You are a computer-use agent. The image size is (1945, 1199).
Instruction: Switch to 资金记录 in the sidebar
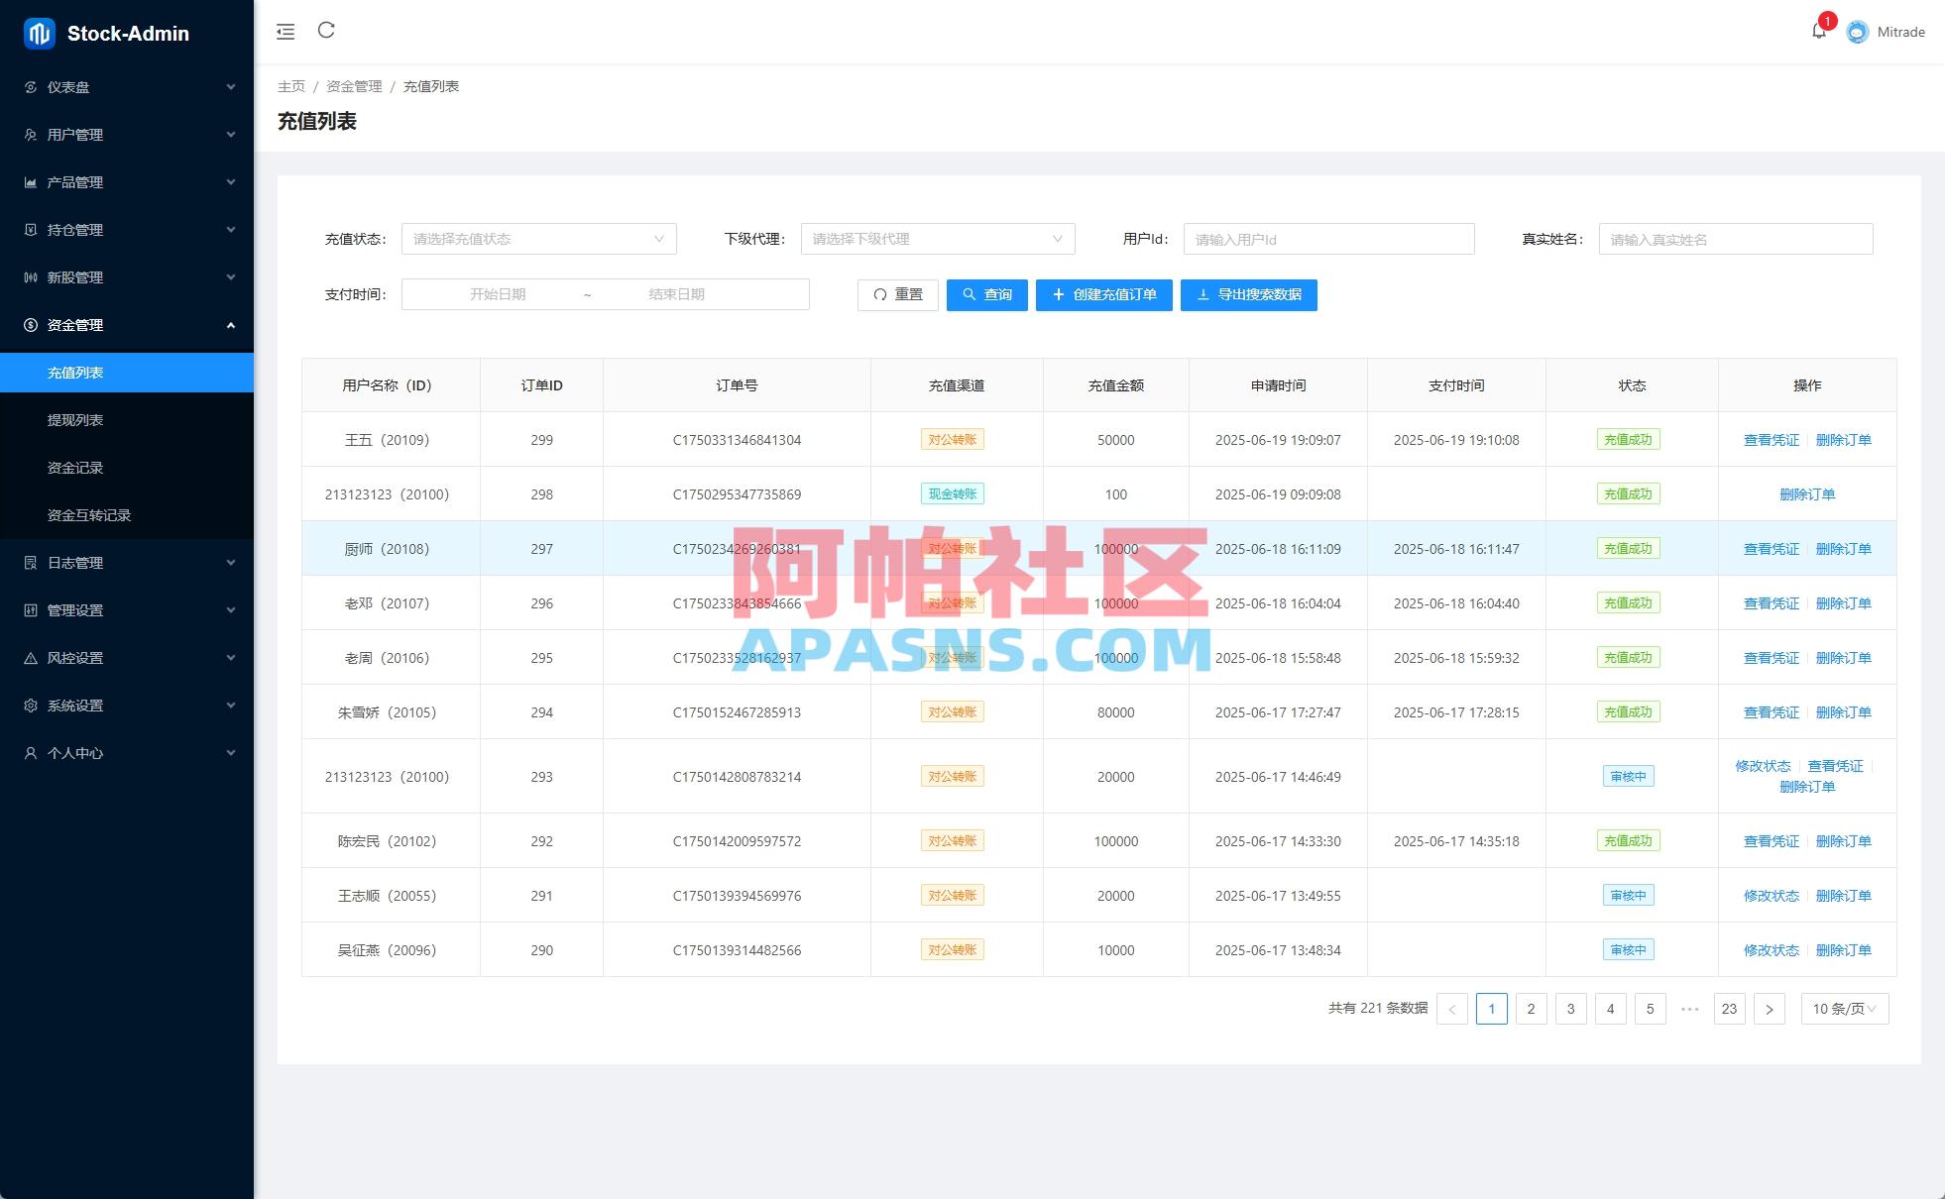(76, 467)
